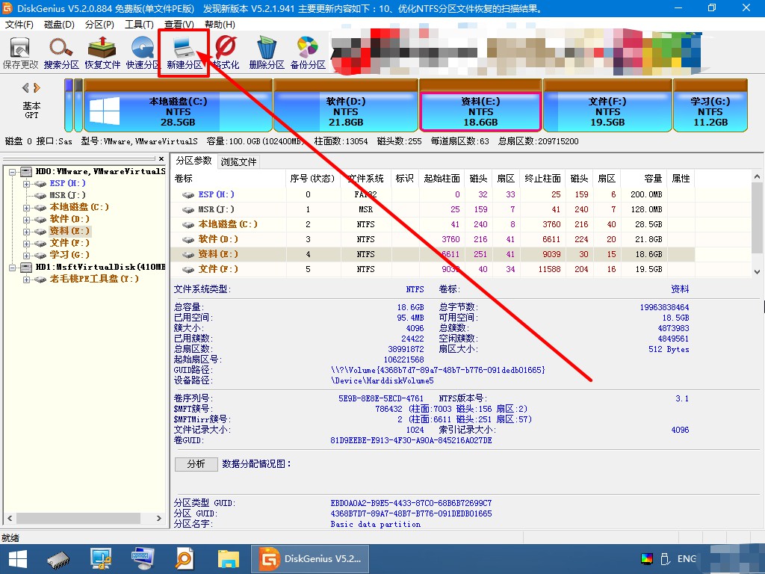Start 快速分区 quick partition
The height and width of the screenshot is (574, 765).
click(x=143, y=53)
